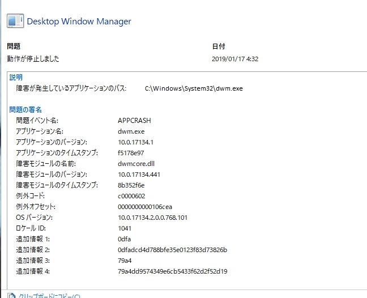Click the 障害モジュールのバージョン label
Image resolution: width=367 pixels, height=298 pixels.
coord(52,174)
